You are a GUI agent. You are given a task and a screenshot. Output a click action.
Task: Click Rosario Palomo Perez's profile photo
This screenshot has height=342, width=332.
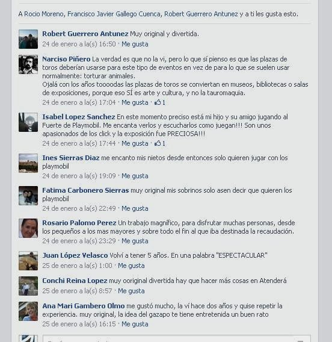coord(28,228)
